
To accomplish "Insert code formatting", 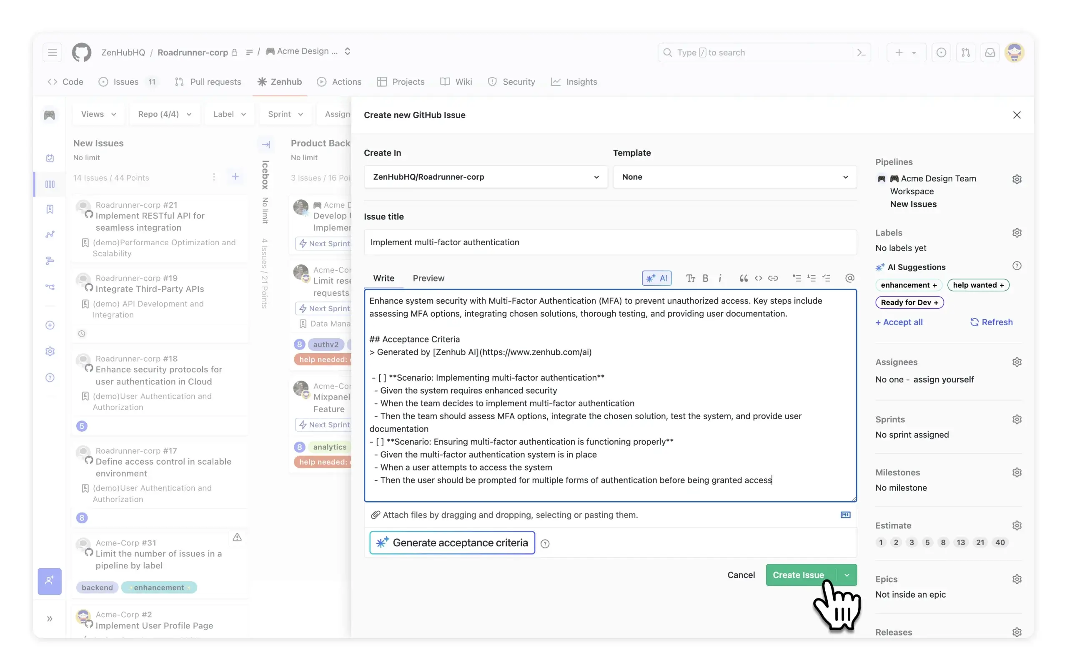I will pyautogui.click(x=758, y=278).
